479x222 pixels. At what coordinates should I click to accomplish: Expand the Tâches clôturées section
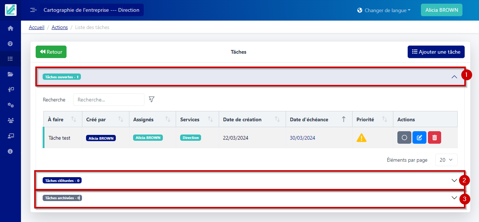coord(454,180)
